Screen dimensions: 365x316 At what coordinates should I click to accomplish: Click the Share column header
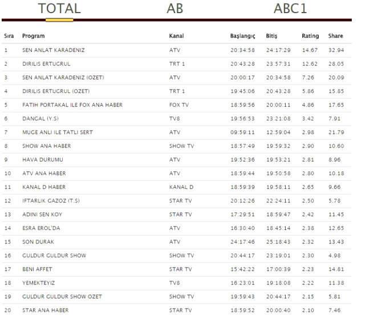tap(335, 36)
